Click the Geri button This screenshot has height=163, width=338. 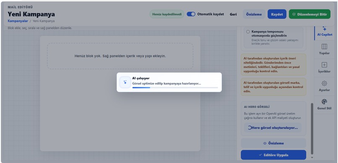point(233,14)
